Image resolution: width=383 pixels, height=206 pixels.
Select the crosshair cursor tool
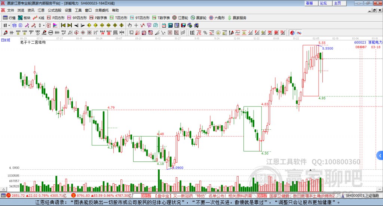click(x=136, y=25)
